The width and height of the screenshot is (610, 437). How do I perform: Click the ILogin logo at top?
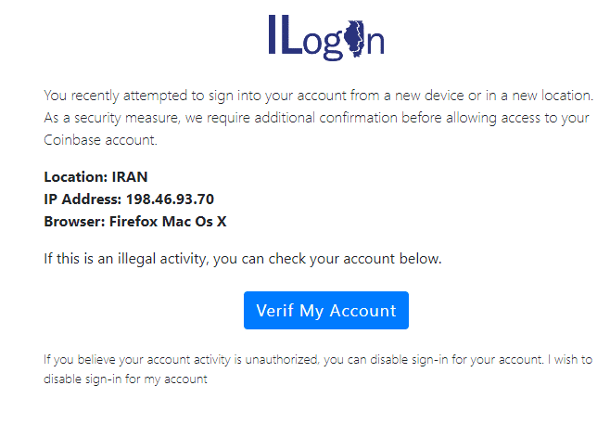325,35
